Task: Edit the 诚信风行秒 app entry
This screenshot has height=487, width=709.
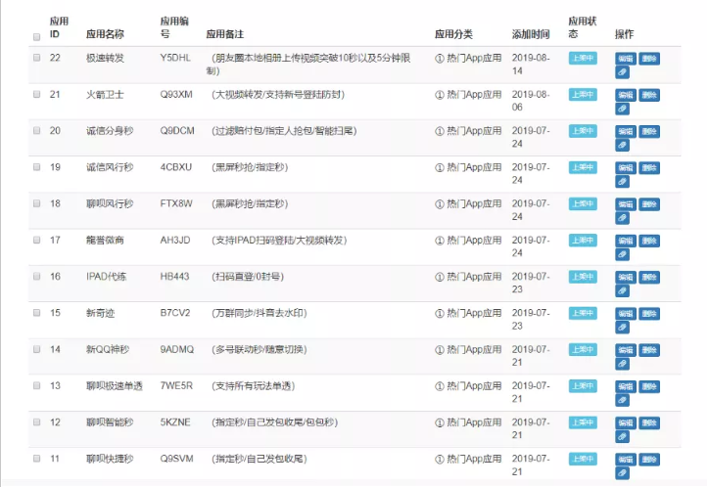Action: pyautogui.click(x=625, y=167)
